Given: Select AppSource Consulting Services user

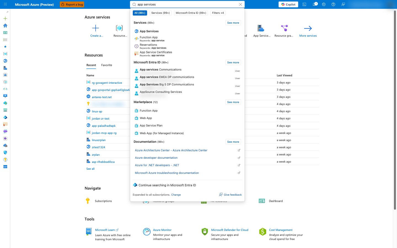Looking at the screenshot, I should (187, 93).
